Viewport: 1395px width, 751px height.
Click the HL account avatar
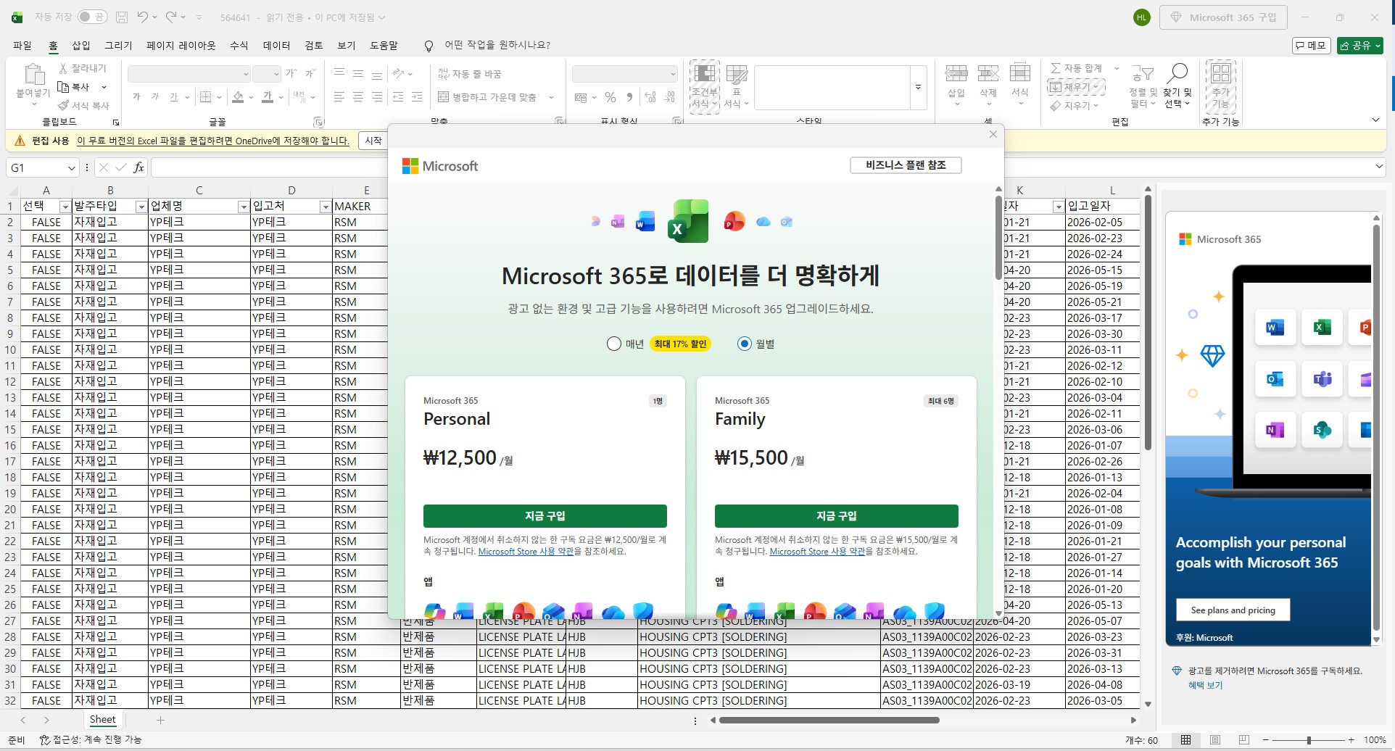1142,17
